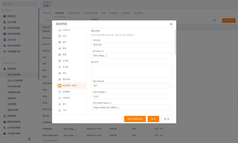The height and width of the screenshot is (143, 238).
Task: Choose the 部门 department field type
Action: coord(65,104)
